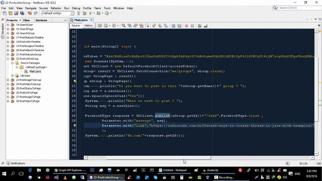Click the Next Bookmark editor icon

click(160, 26)
